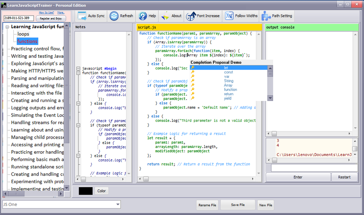This screenshot has width=364, height=215.
Task: Click the Refresh toolbar icon
Action: [x=114, y=16]
